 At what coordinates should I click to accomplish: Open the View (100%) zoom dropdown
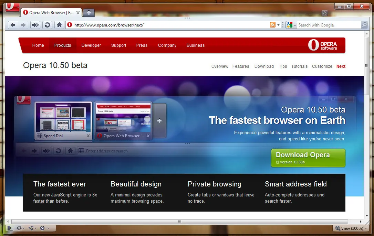tap(351, 228)
